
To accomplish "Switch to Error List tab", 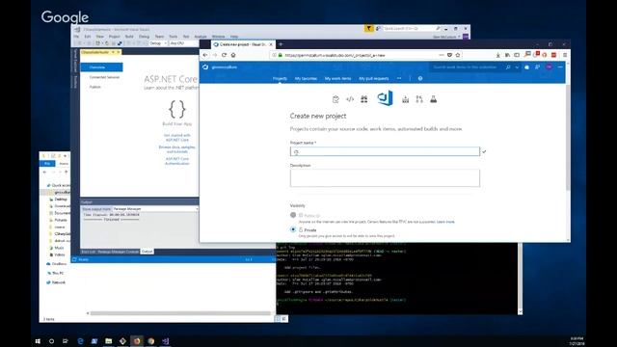I will [x=88, y=252].
